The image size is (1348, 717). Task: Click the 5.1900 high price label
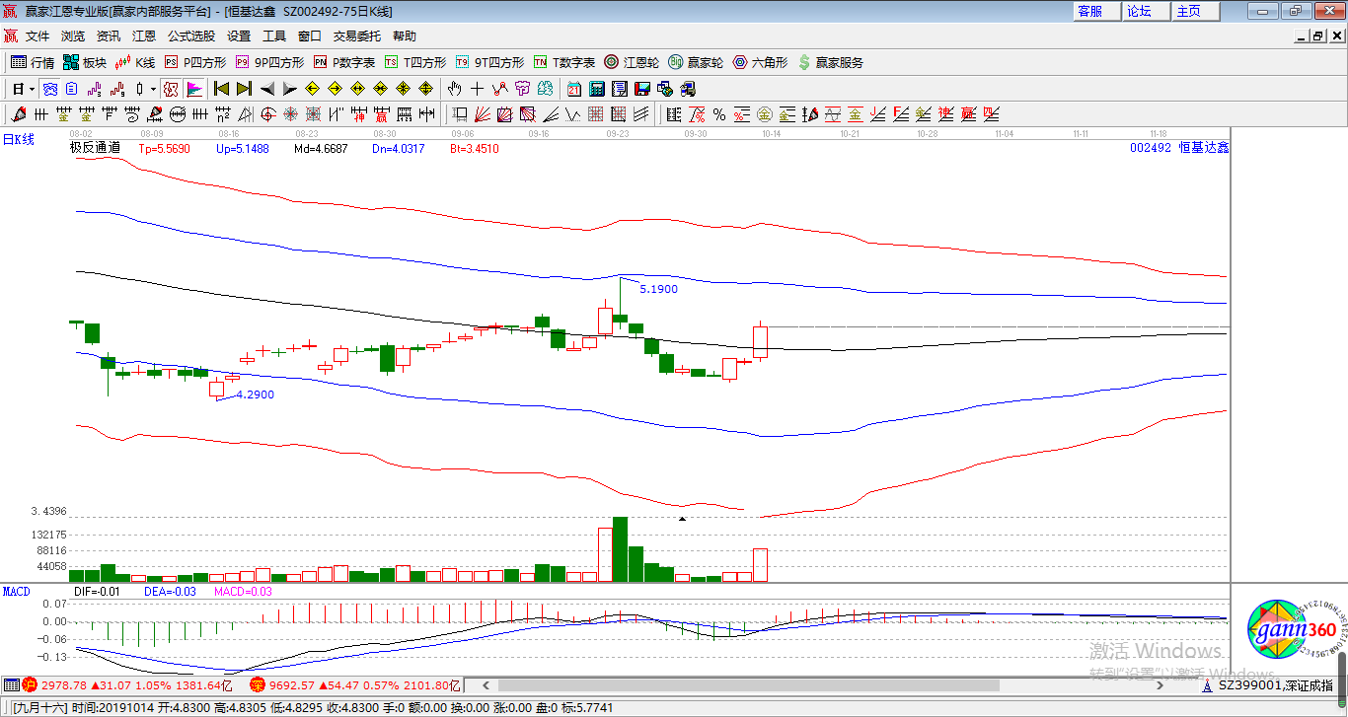658,289
